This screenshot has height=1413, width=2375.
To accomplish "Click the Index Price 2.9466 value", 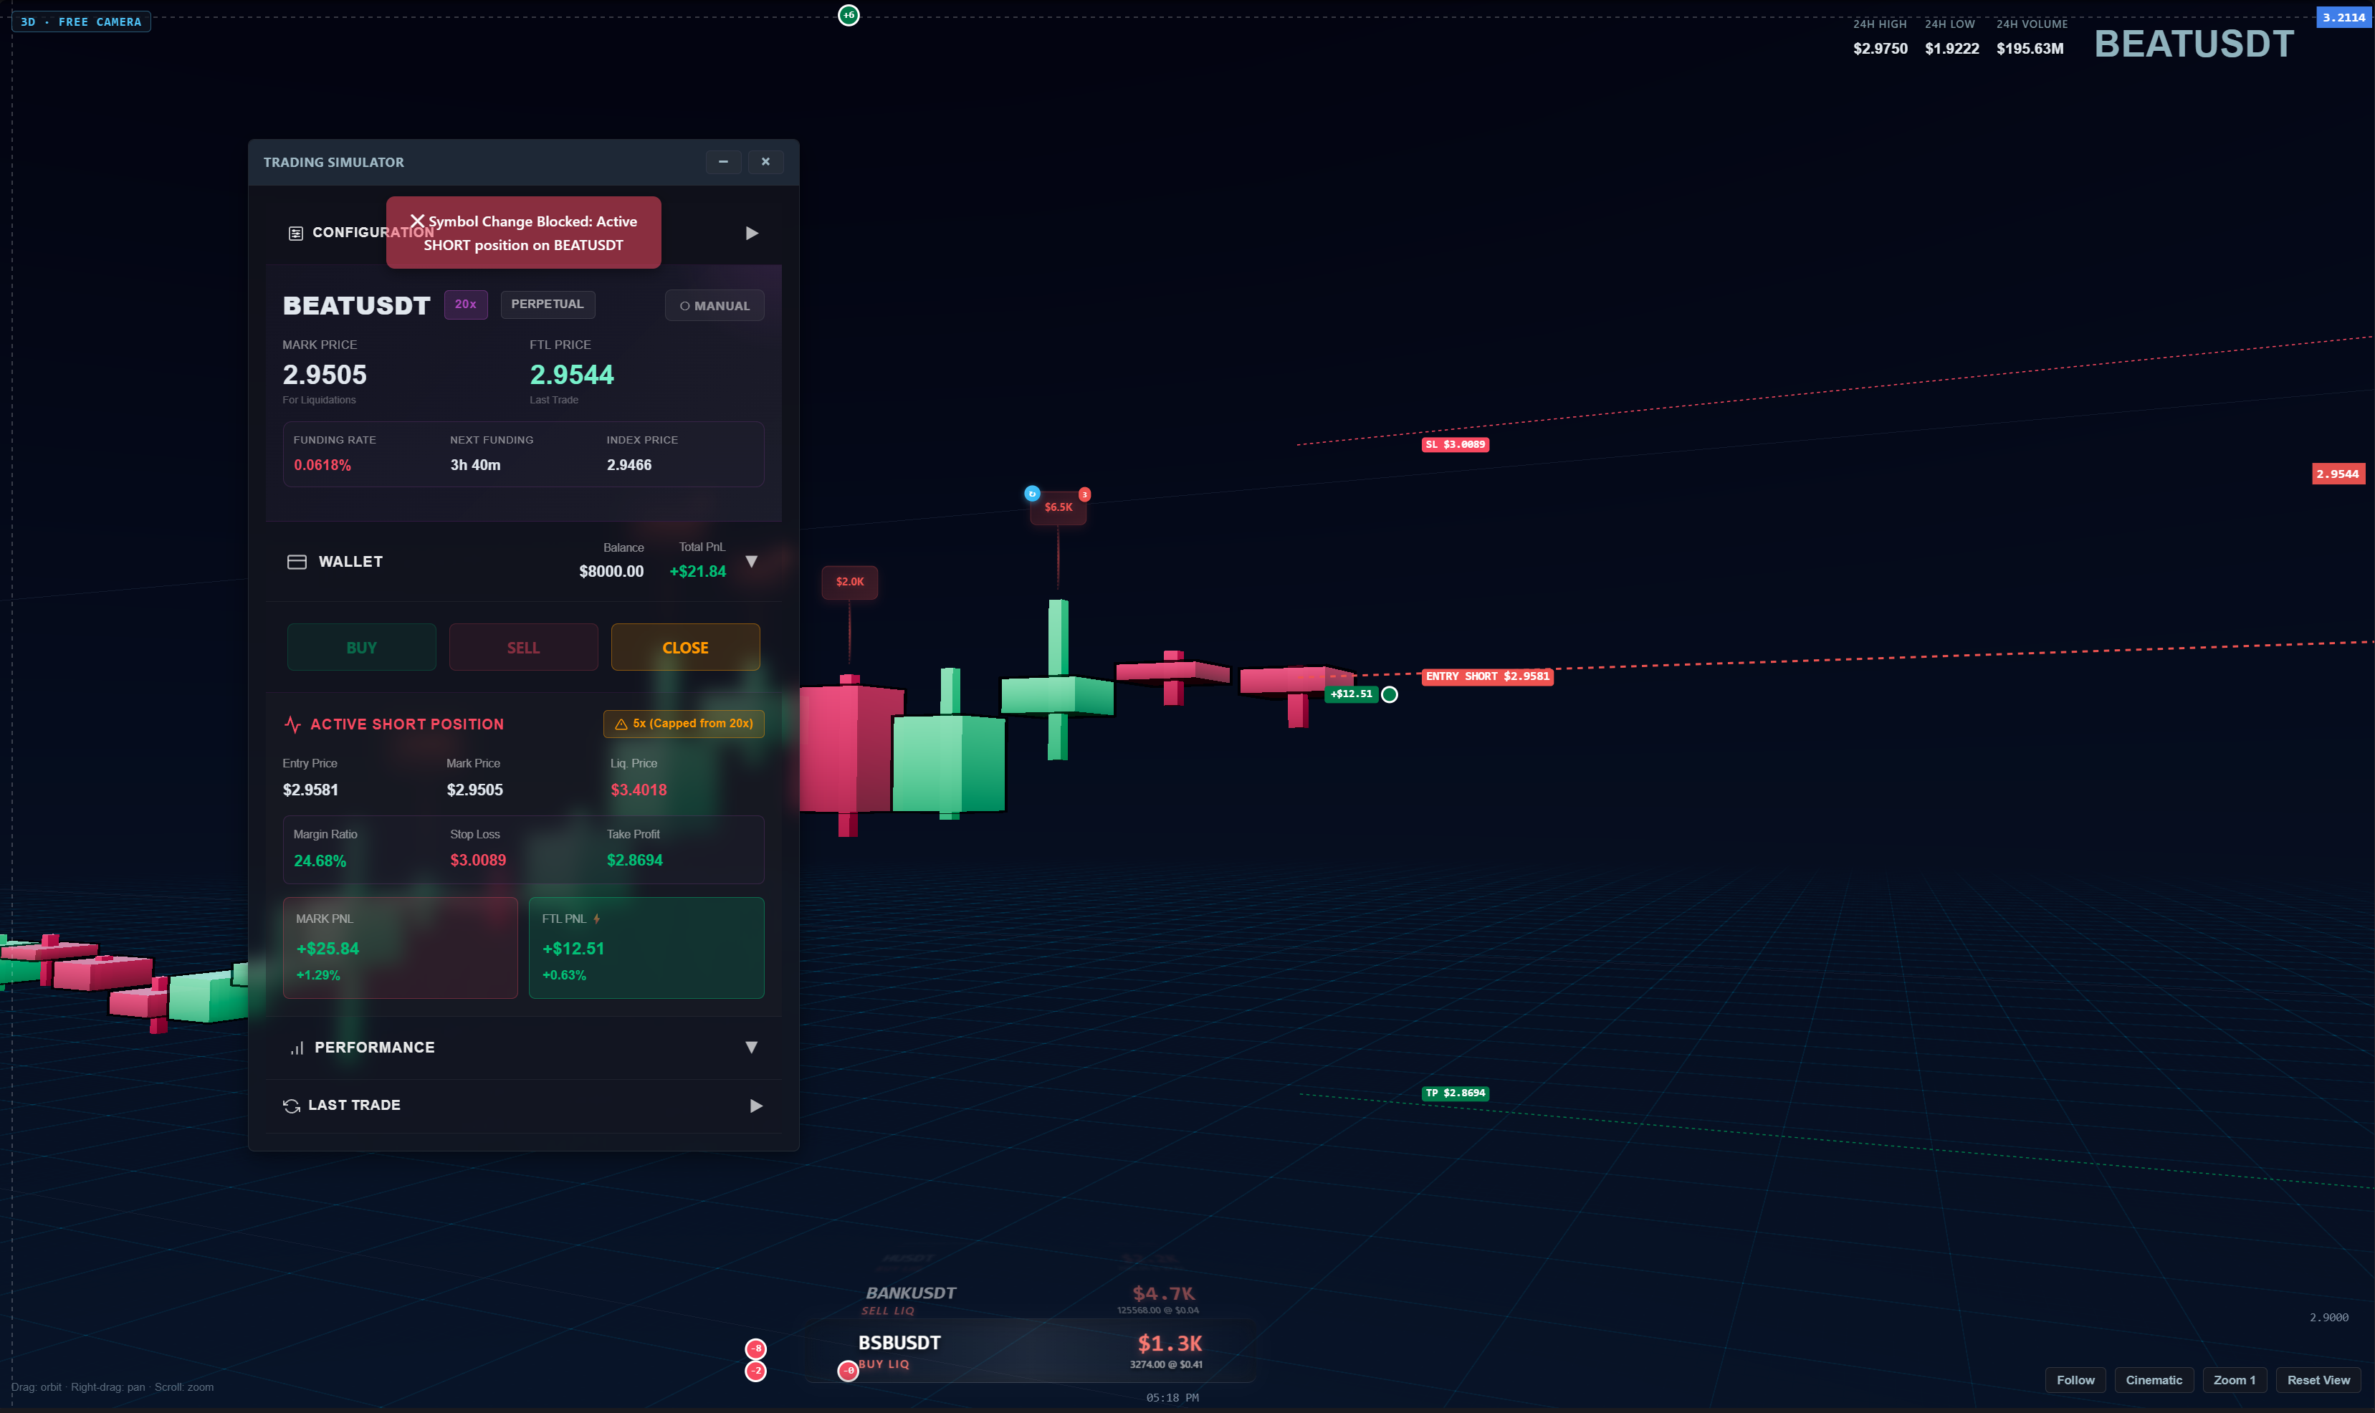I will click(629, 466).
